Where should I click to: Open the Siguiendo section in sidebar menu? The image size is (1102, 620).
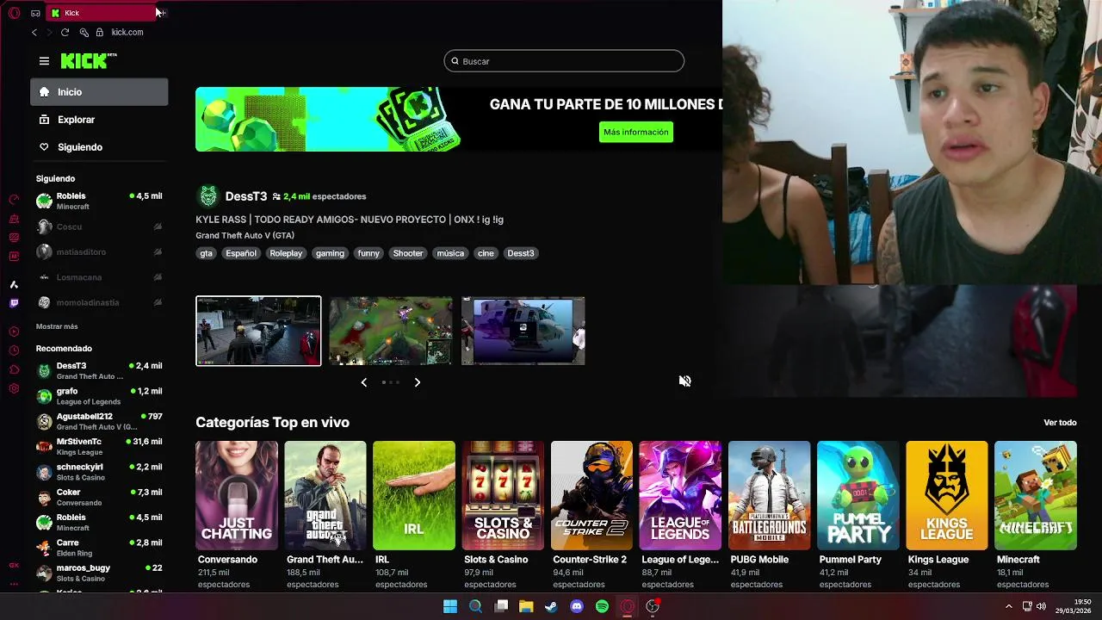(x=99, y=147)
